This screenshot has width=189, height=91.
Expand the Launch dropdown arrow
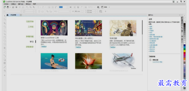click(109, 7)
